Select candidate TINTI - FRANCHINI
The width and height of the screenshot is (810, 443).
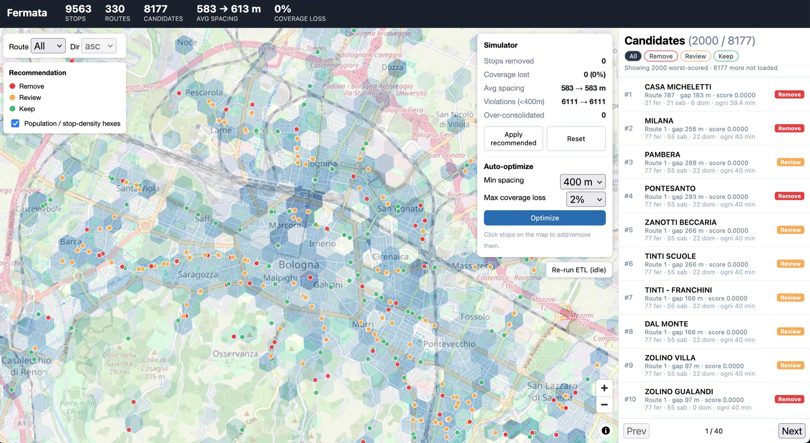coord(714,298)
